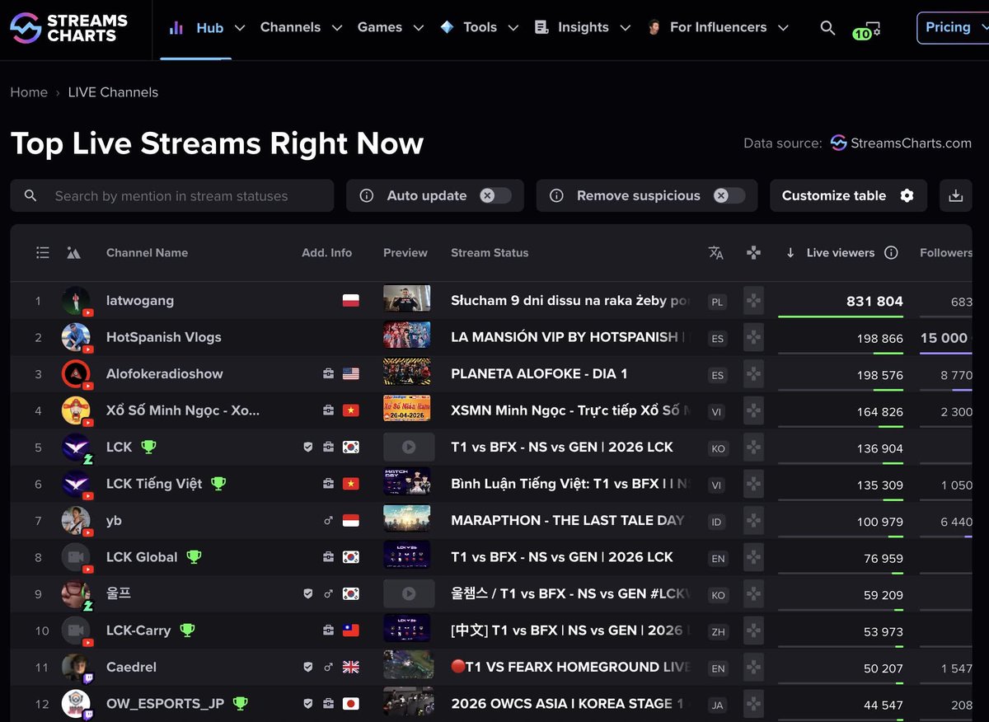Open the Games navigation item
Screen dimensions: 989x722
point(380,27)
